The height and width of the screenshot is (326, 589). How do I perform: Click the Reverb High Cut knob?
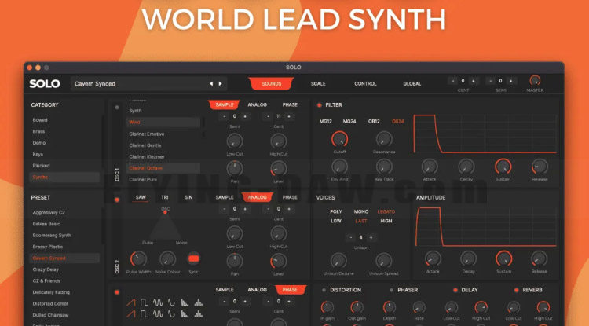[x=543, y=308]
